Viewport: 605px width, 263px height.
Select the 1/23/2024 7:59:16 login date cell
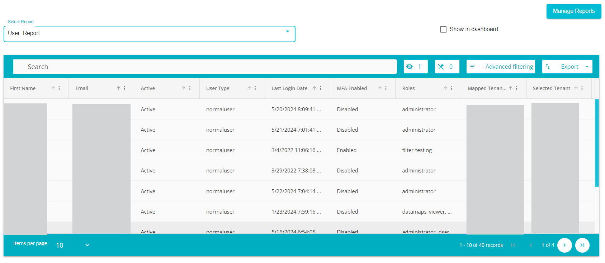pos(296,212)
